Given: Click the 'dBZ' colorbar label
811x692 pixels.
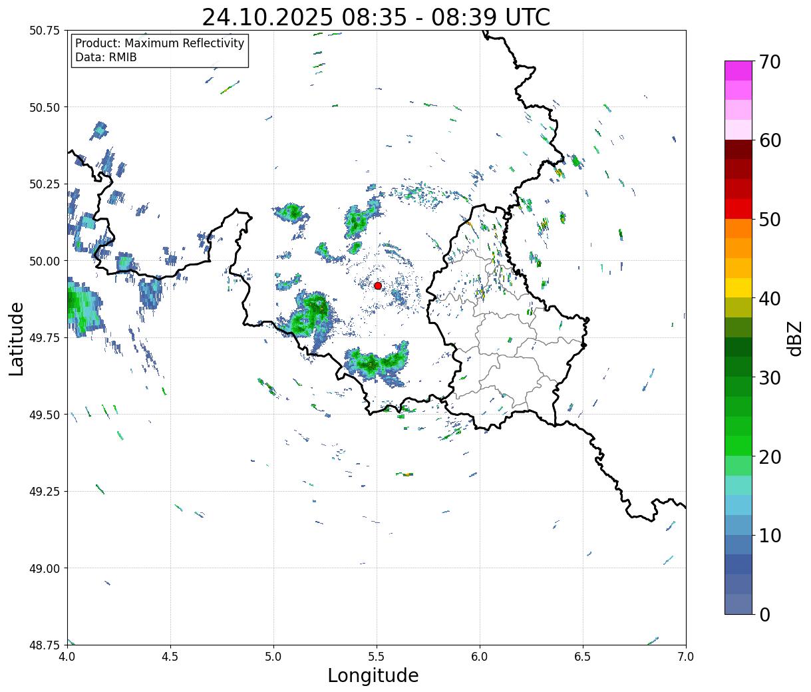Looking at the screenshot, I should (x=794, y=337).
